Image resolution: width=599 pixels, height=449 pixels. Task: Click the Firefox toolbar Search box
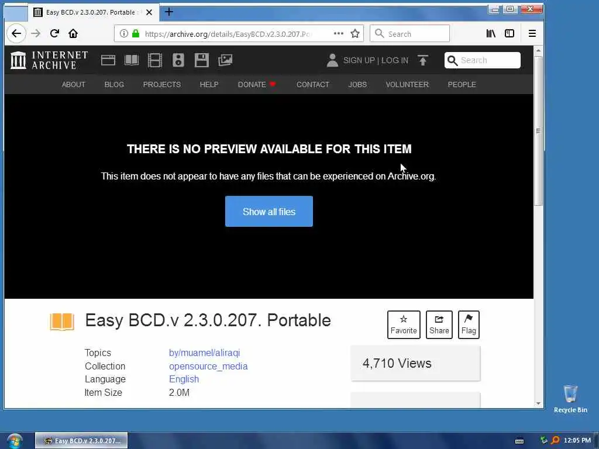coord(409,33)
